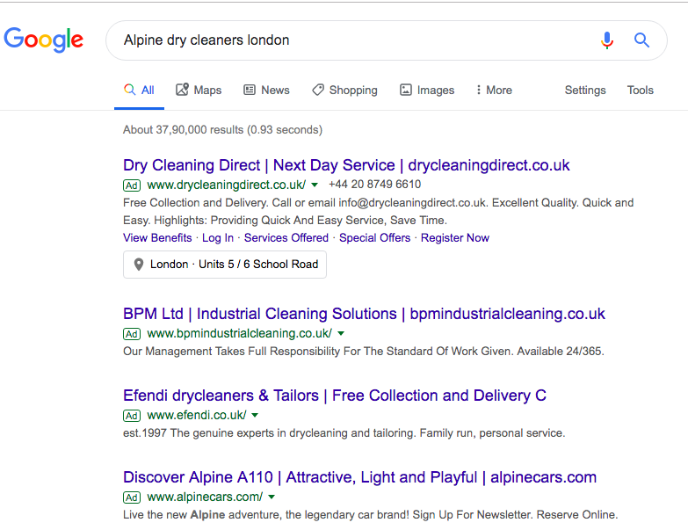Open the Maps tab

[199, 90]
